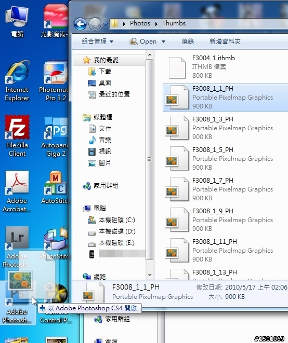288x343 pixels.
Task: Select file F3008_1_13_PH
Action: [225, 274]
